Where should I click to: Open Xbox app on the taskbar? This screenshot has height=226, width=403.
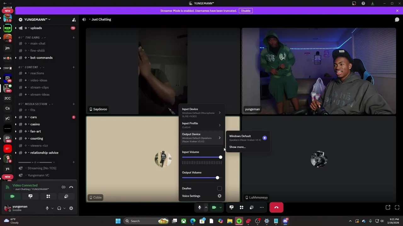coord(184,221)
